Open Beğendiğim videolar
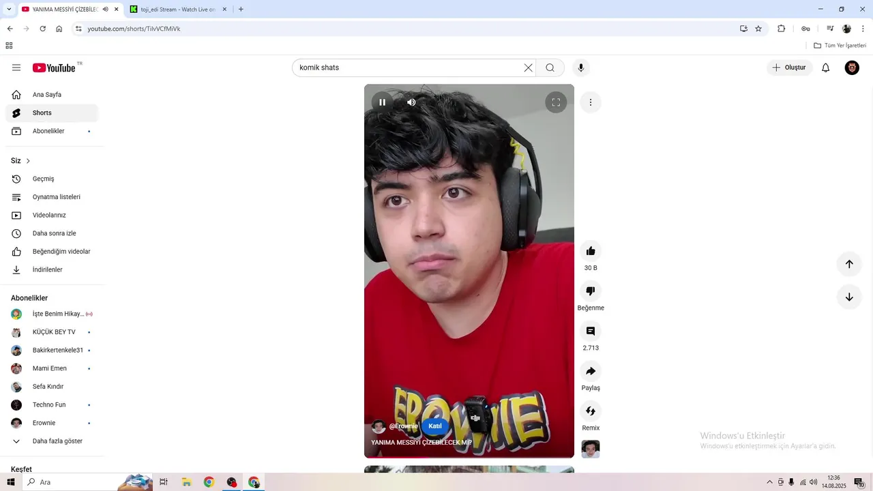 [x=52, y=252]
